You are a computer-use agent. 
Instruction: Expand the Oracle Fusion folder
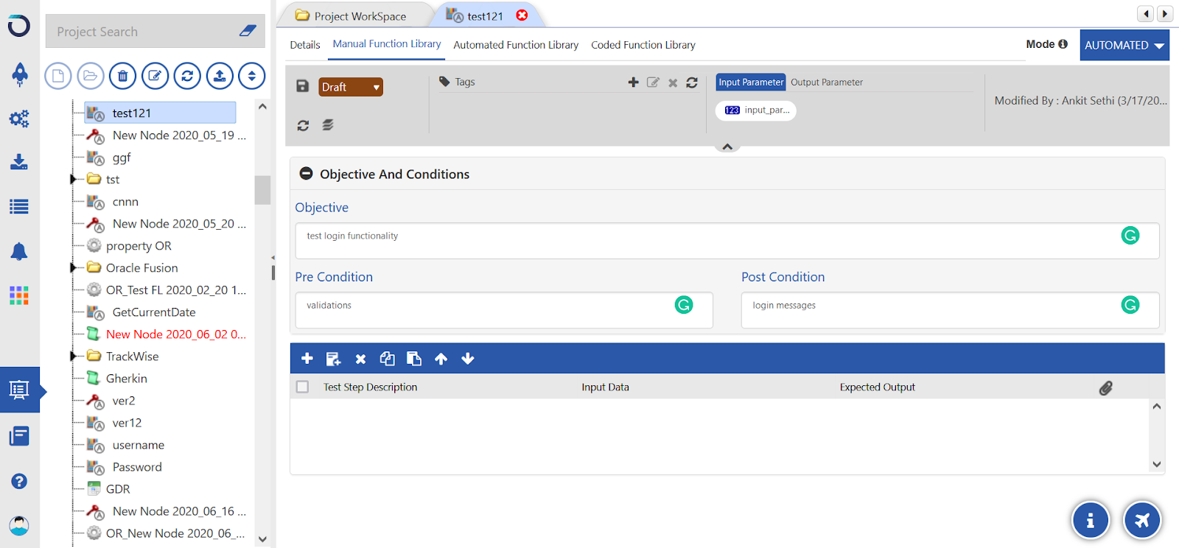pyautogui.click(x=73, y=268)
